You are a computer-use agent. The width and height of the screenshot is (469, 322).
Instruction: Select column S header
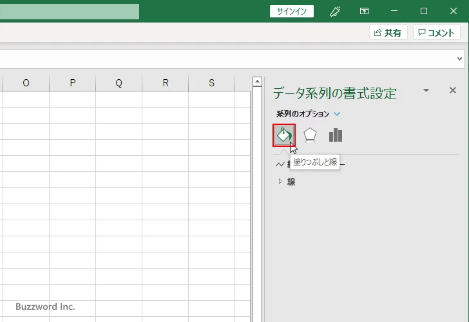(x=212, y=82)
